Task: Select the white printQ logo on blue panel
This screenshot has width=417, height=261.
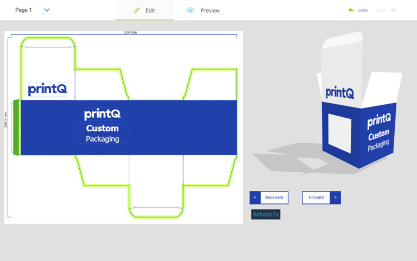Action: [103, 114]
